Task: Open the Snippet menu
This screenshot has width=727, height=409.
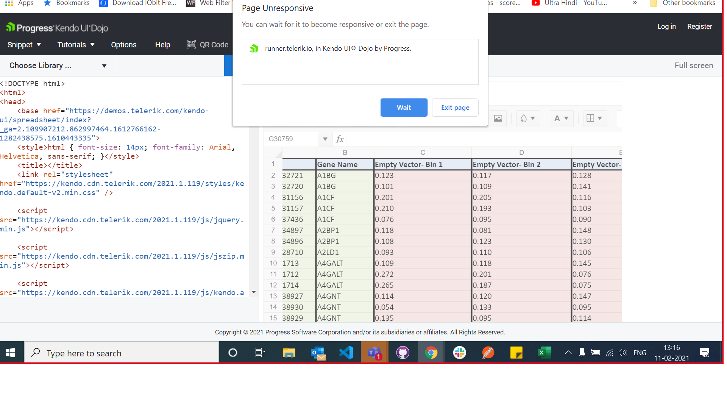Action: [x=24, y=45]
